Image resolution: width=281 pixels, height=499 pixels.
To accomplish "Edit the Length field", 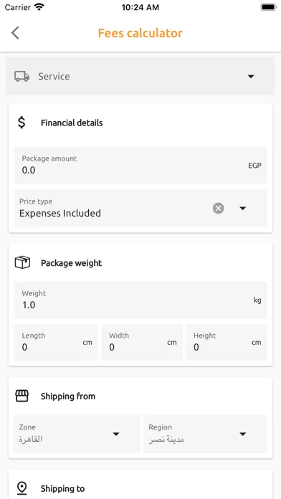I will click(56, 342).
